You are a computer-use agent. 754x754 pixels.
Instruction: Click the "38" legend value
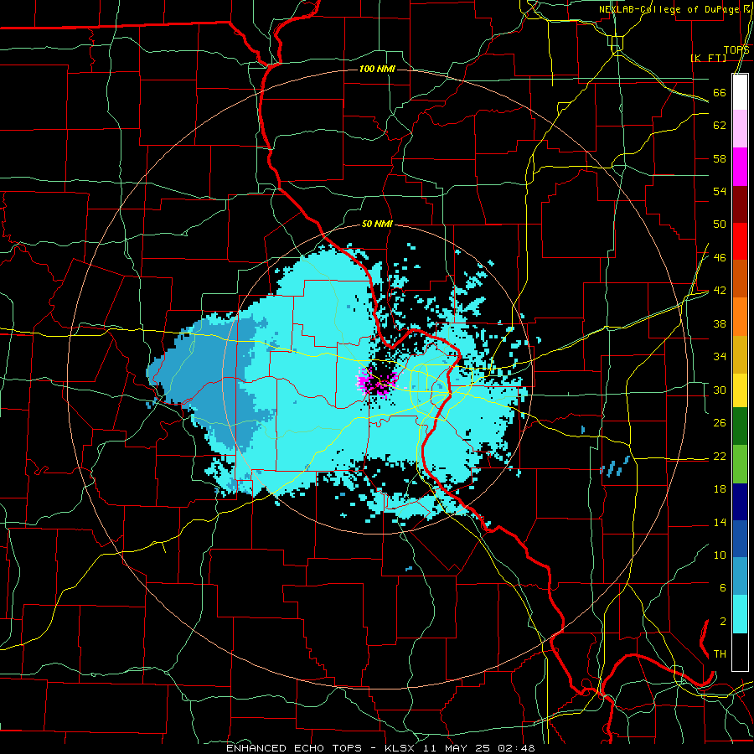pyautogui.click(x=720, y=323)
